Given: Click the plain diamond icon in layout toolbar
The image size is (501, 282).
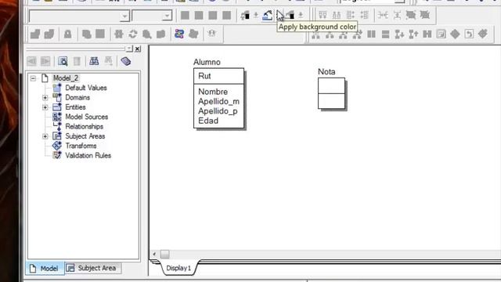Looking at the screenshot, I should (x=455, y=34).
